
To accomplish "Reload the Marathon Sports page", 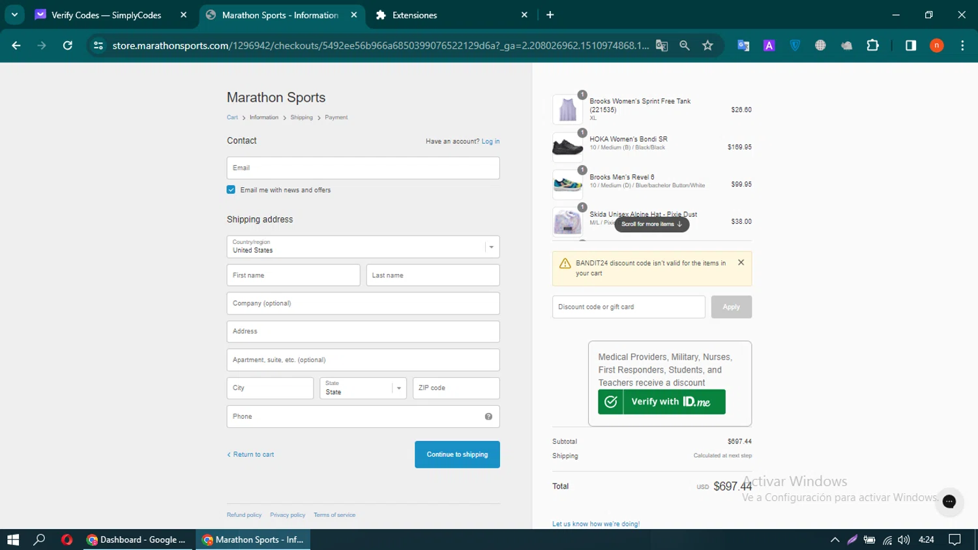I will click(68, 46).
